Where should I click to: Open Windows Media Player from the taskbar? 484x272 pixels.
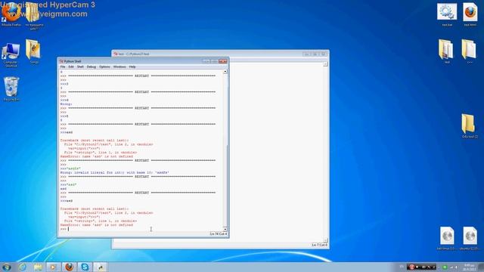click(x=53, y=267)
